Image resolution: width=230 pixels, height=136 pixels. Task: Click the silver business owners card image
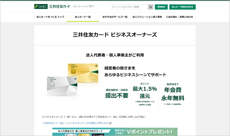[x=62, y=86]
